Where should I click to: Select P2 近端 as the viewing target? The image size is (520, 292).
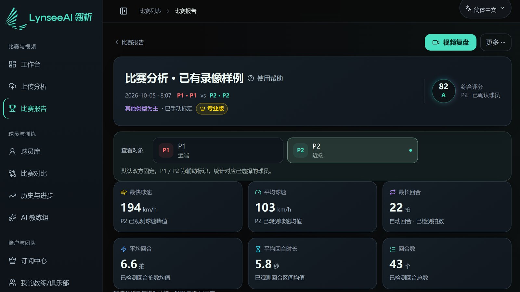click(x=352, y=150)
